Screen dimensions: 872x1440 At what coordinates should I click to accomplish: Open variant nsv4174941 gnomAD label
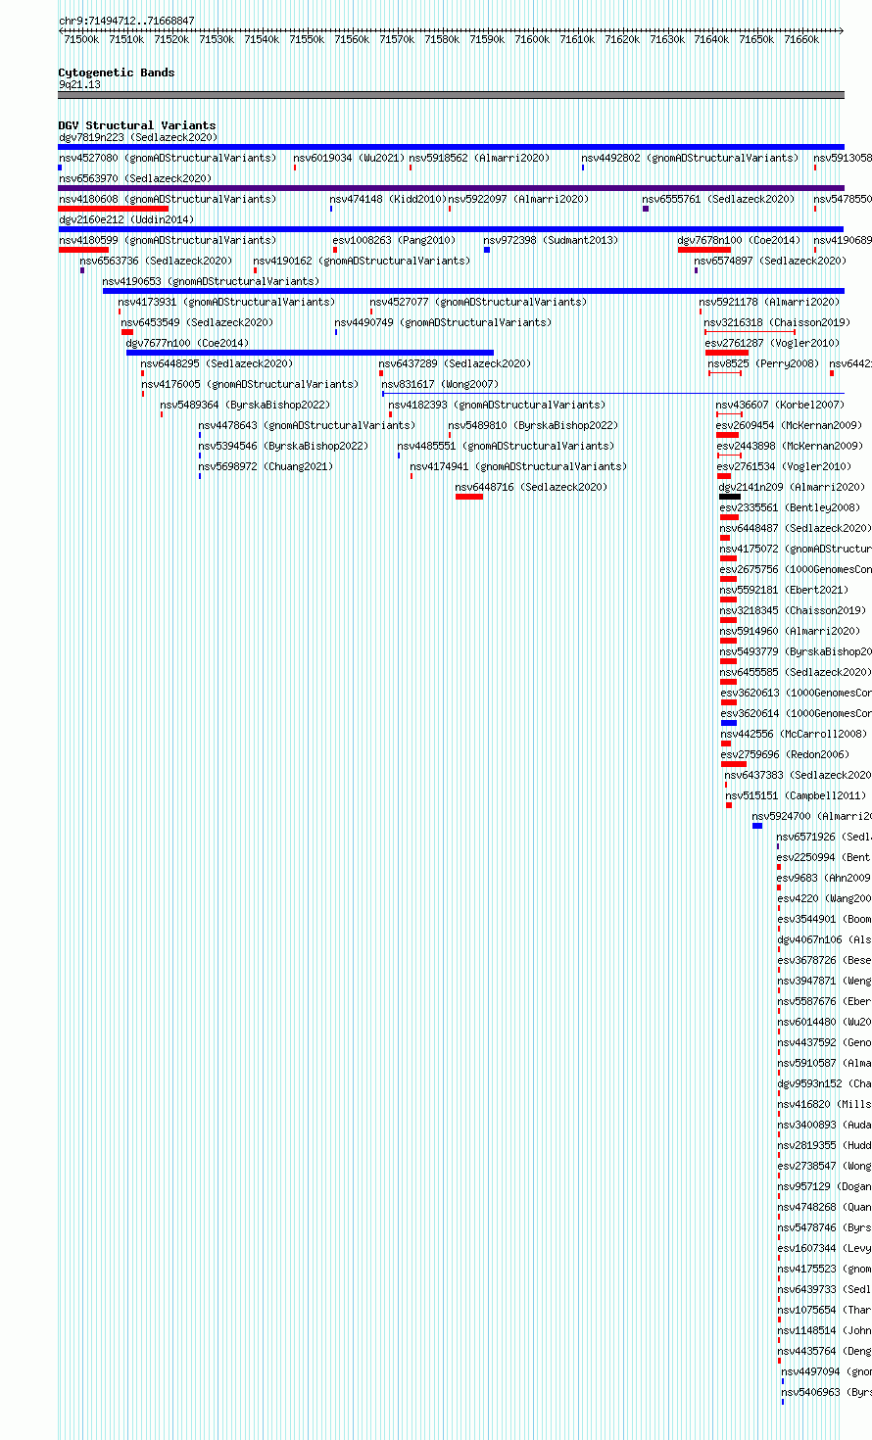[519, 466]
